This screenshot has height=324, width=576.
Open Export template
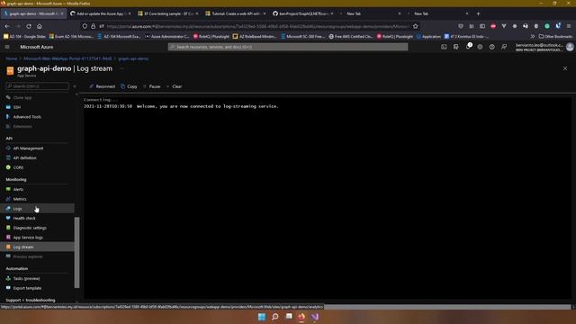coord(27,288)
